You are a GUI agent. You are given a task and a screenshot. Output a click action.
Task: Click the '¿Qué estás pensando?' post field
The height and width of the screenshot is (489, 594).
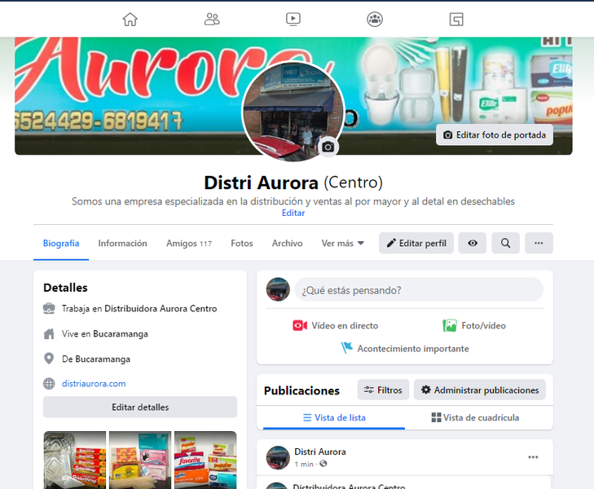click(x=419, y=289)
